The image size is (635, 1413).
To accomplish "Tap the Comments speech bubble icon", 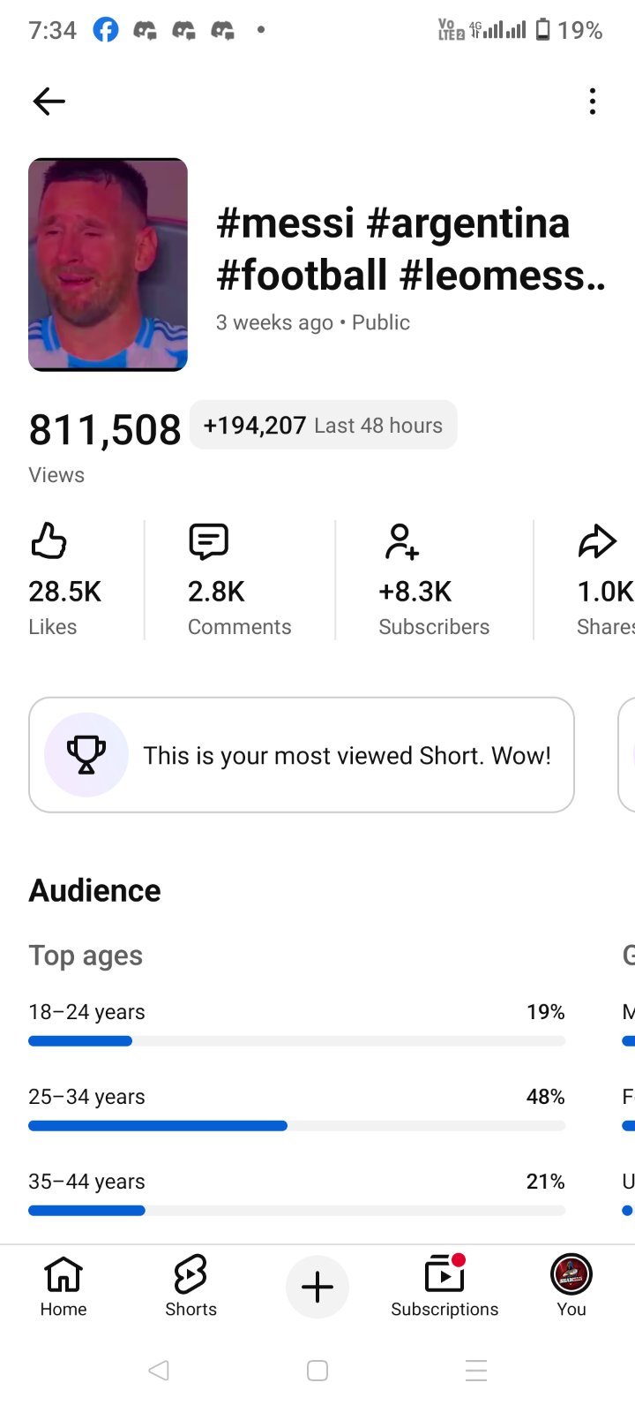I will pyautogui.click(x=209, y=541).
